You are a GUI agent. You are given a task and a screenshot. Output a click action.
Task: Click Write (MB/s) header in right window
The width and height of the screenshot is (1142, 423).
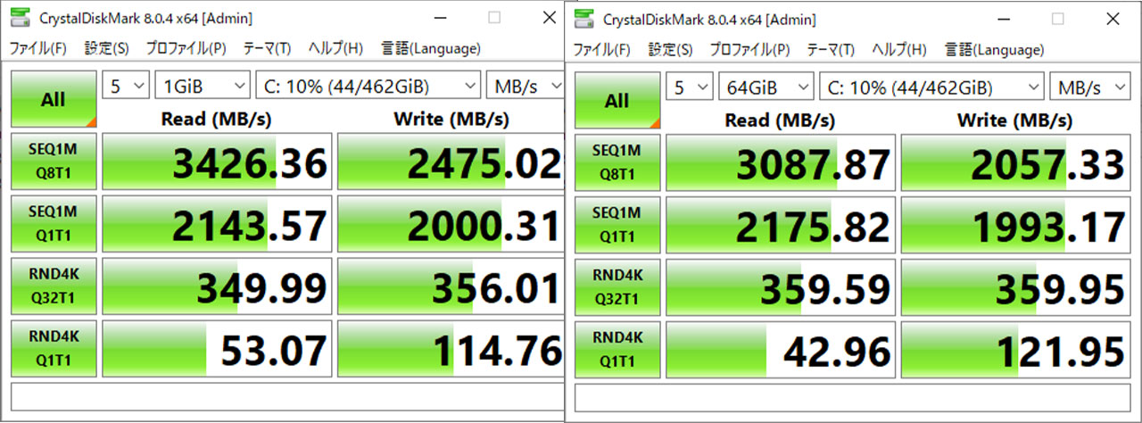(1015, 120)
